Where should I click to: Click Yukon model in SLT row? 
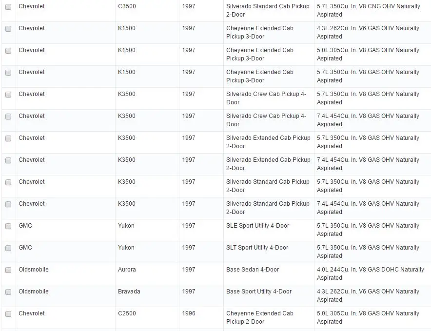(126, 248)
